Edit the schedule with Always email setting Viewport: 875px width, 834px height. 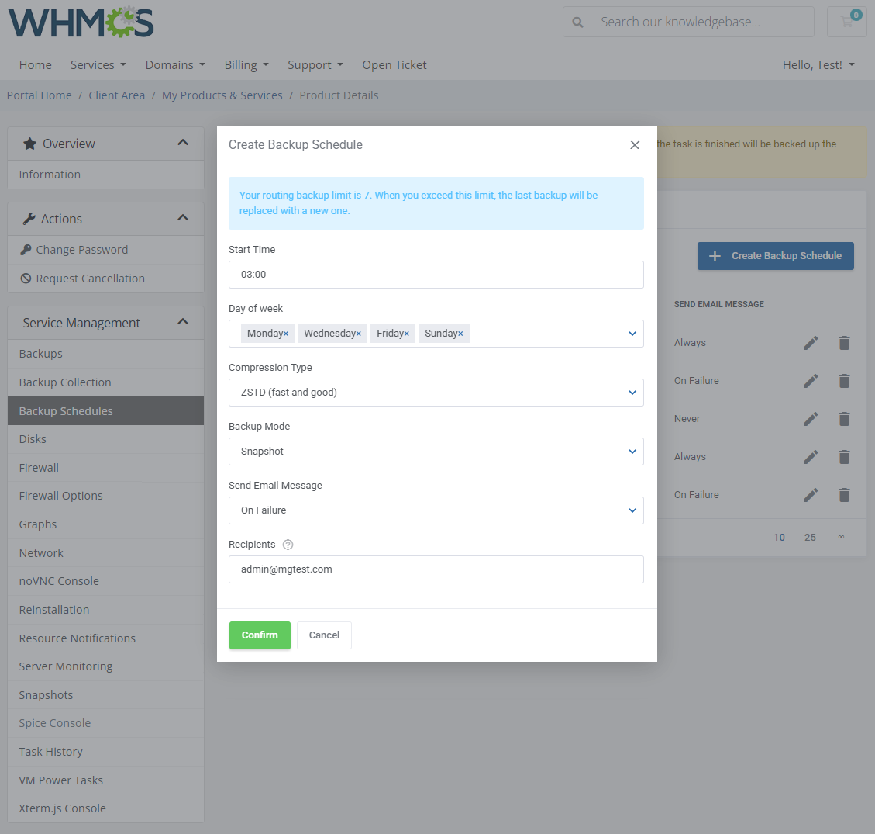coord(811,342)
